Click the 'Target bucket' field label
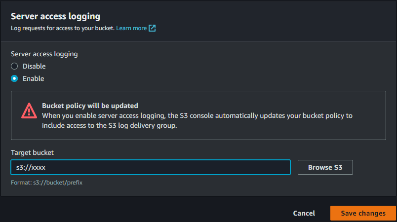 tap(32, 153)
